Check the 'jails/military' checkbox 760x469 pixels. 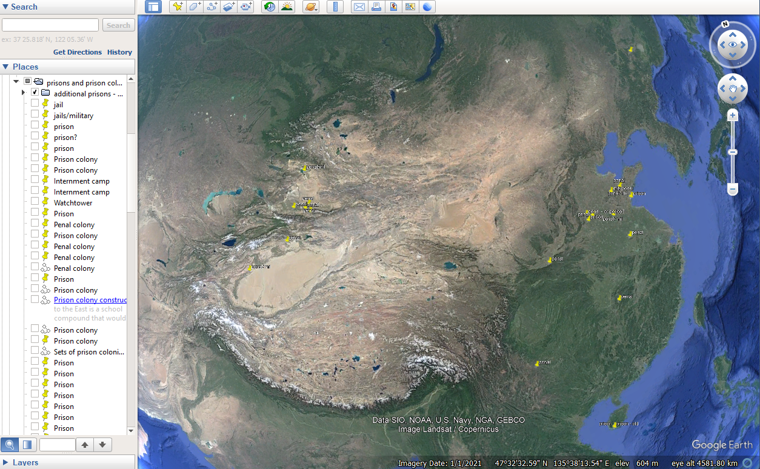[x=35, y=115]
